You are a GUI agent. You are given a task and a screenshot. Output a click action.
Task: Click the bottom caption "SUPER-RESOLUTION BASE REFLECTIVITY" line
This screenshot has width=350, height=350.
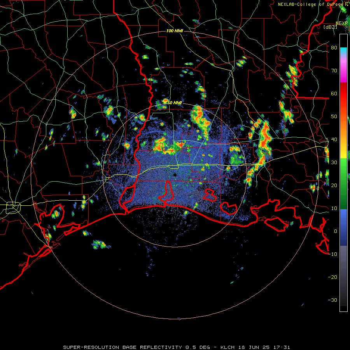[177, 347]
